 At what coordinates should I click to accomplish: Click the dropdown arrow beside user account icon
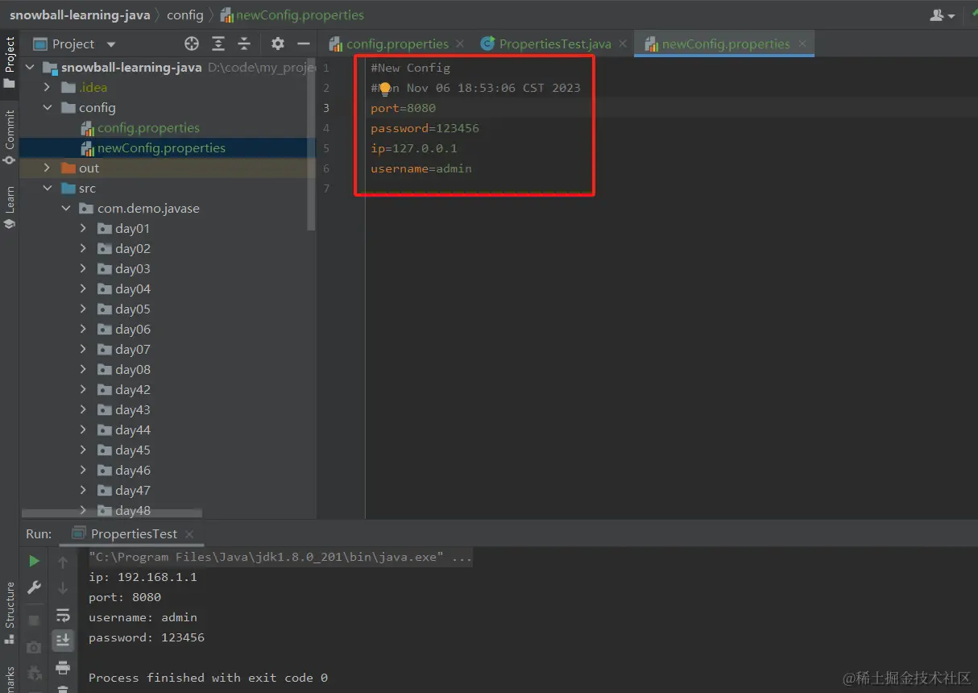pyautogui.click(x=951, y=16)
